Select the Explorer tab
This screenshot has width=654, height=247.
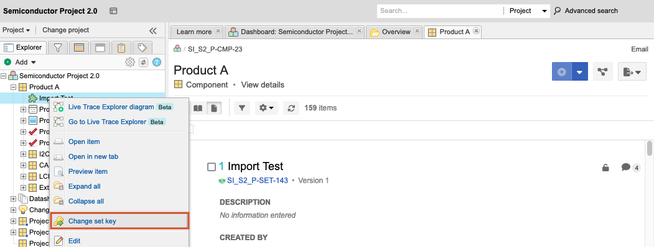pos(24,47)
